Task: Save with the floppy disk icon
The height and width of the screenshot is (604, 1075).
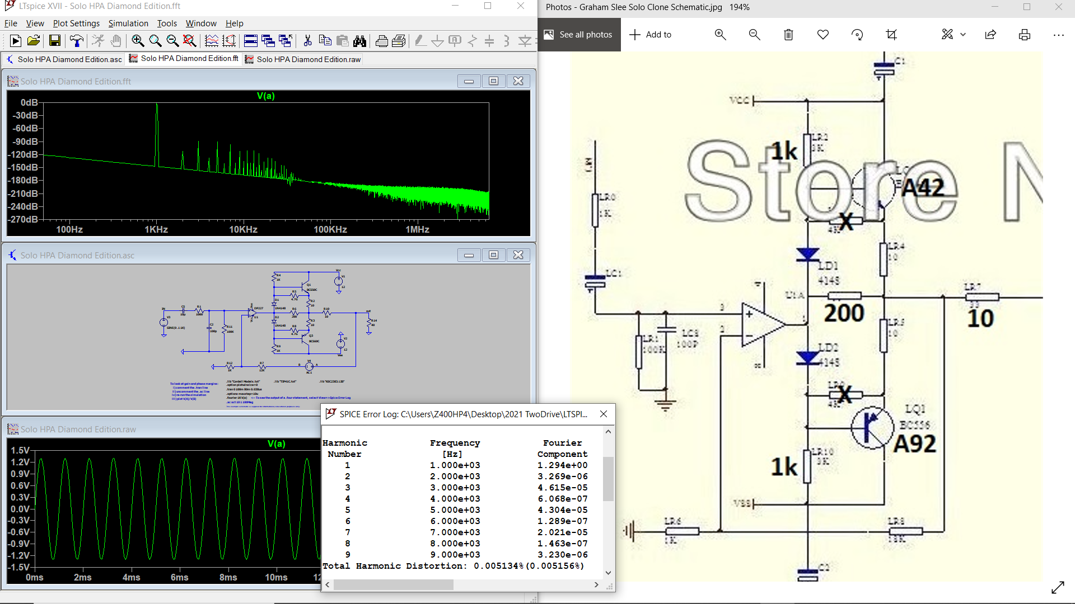Action: tap(55, 41)
